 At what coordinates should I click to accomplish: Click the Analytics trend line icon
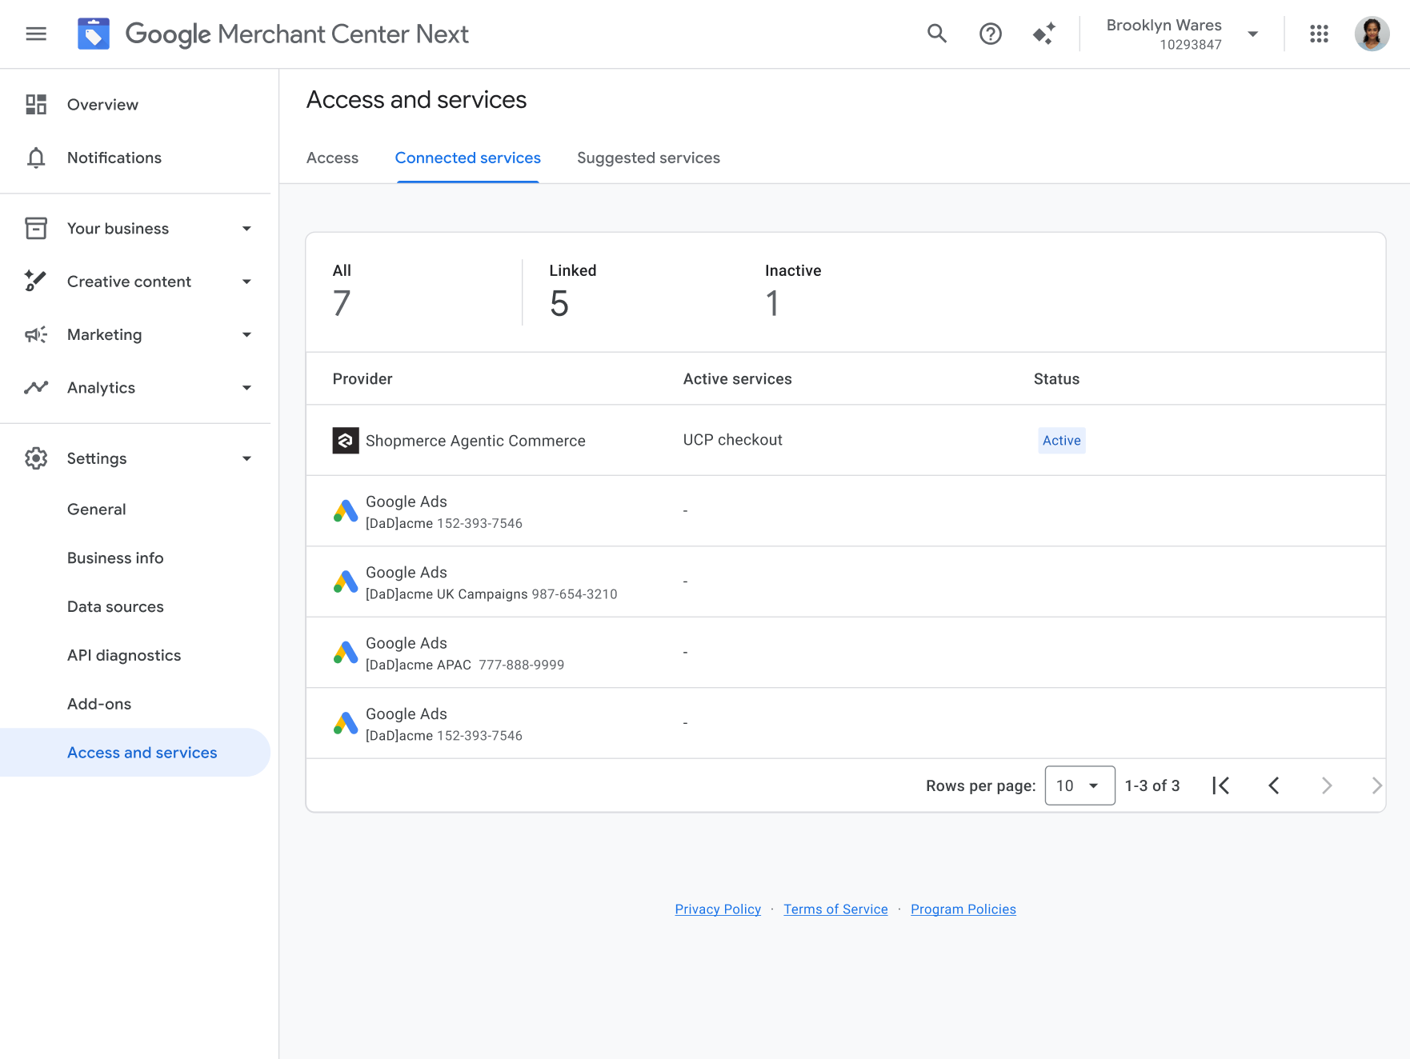(x=36, y=388)
